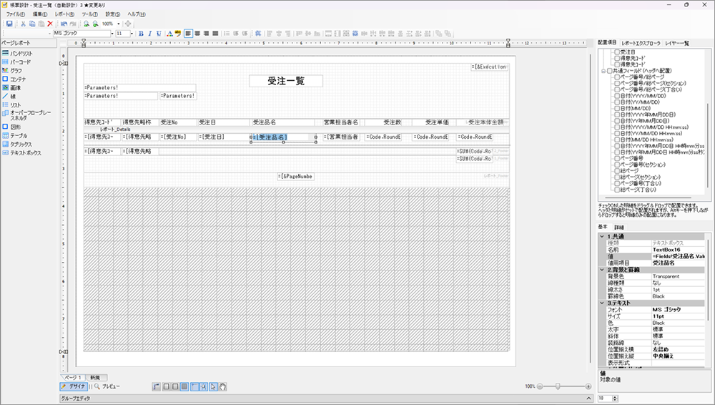
Task: Collapse 2.背景と罫線 property section
Action: [x=602, y=270]
